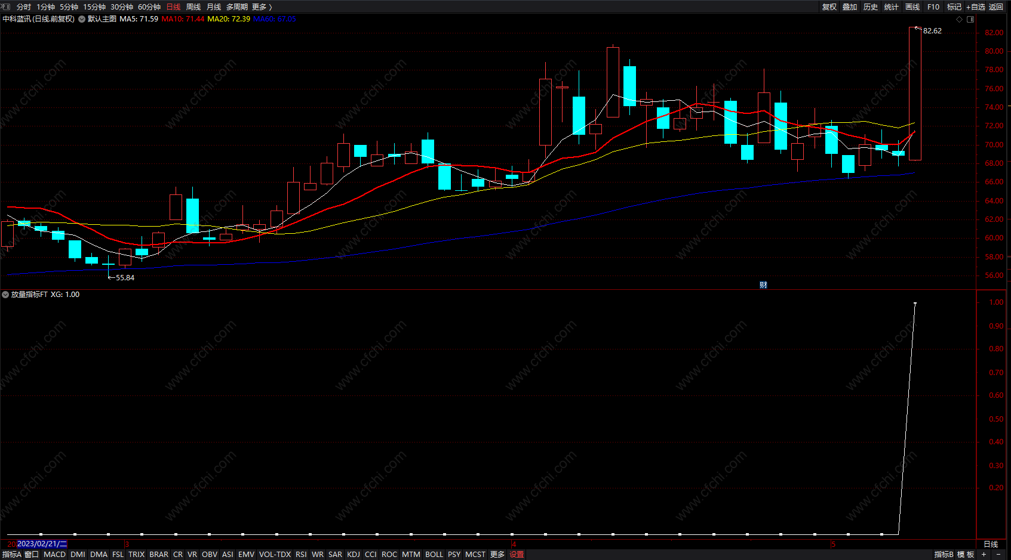1011x560 pixels.
Task: Switch indicator to WR
Action: point(318,555)
